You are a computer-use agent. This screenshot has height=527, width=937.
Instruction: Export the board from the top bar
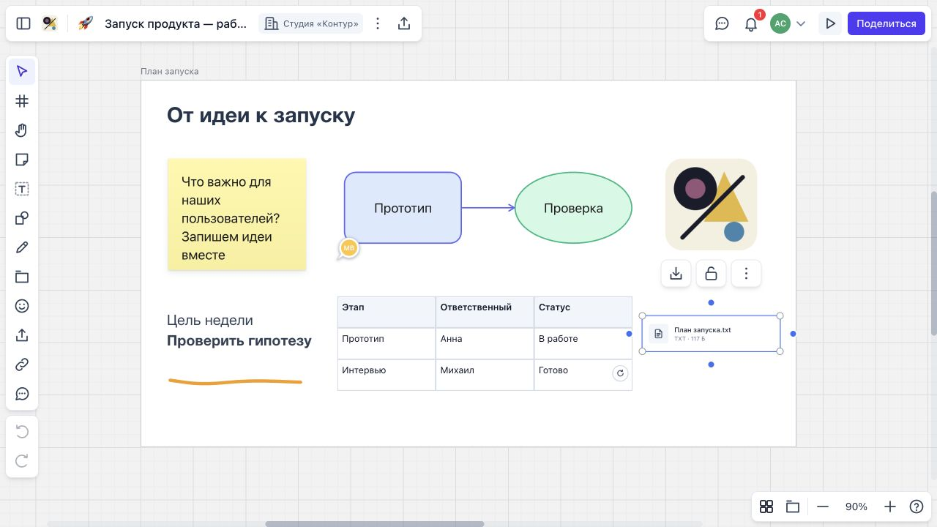pyautogui.click(x=404, y=23)
